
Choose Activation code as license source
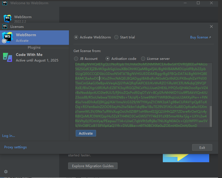coord(121,58)
